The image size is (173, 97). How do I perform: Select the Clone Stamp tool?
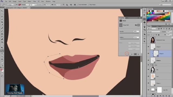pos(2,34)
